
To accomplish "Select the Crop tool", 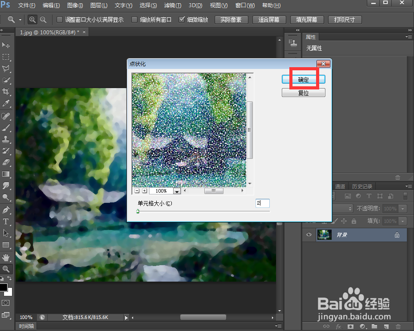I will point(6,92).
